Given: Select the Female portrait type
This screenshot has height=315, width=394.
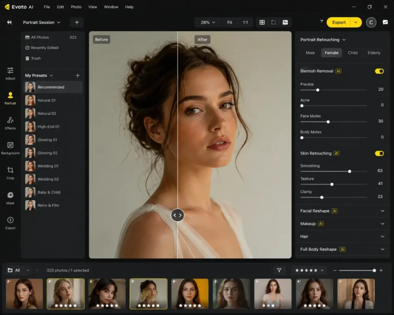Looking at the screenshot, I should coord(331,53).
